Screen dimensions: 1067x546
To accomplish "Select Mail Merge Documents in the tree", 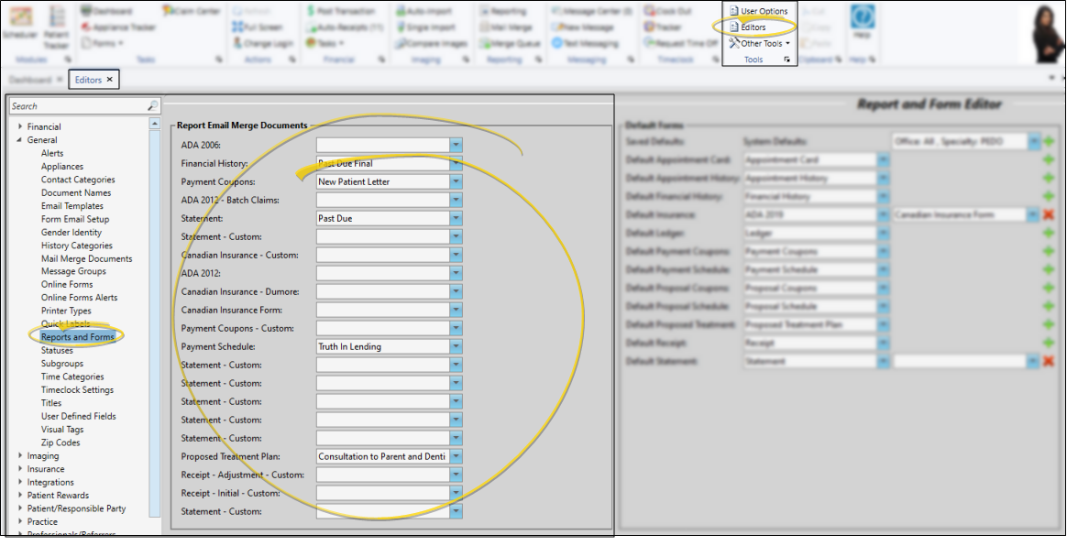I will click(x=86, y=259).
